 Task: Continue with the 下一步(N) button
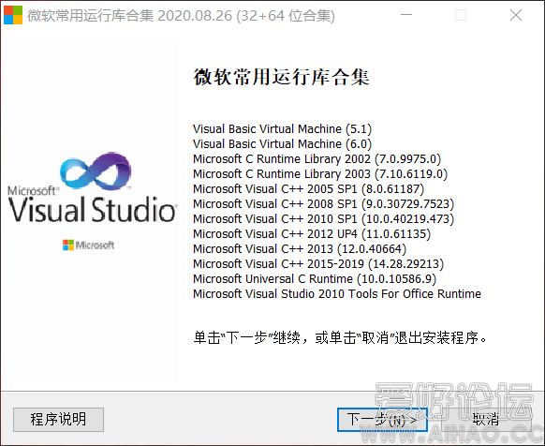pyautogui.click(x=382, y=420)
